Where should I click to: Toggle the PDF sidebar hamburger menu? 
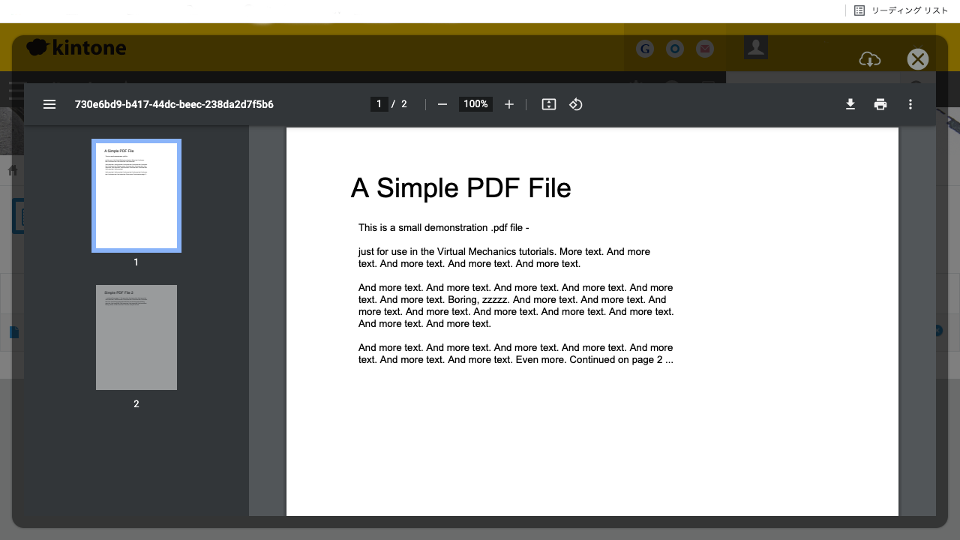pos(49,104)
